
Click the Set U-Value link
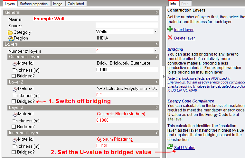coord(184,148)
